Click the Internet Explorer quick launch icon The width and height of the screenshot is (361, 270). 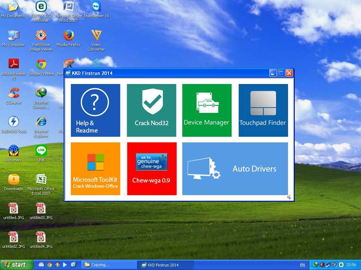[73, 265]
